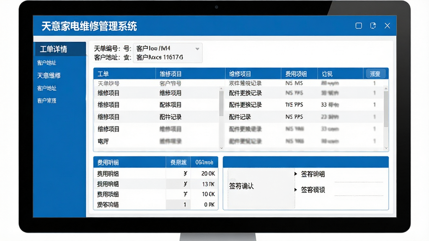
Task: Select the bottom row label of the fee table
Action: tap(108, 204)
